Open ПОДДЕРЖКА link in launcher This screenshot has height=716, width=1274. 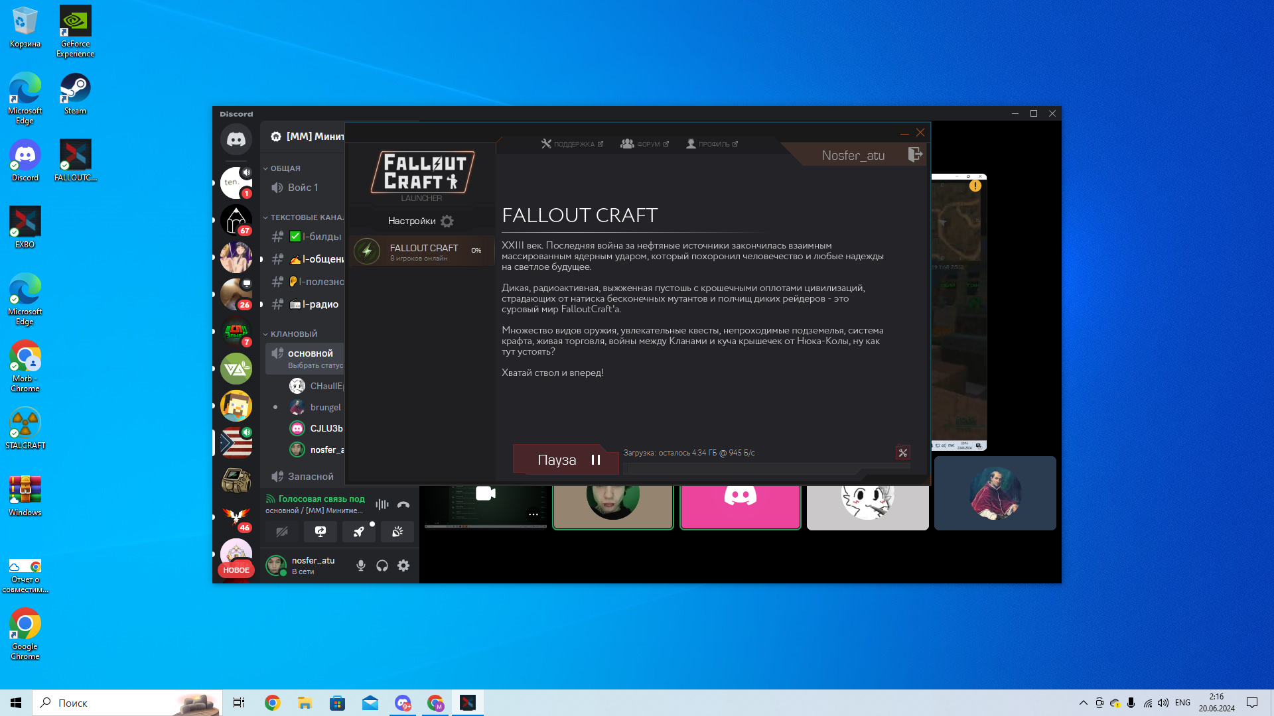(x=572, y=144)
